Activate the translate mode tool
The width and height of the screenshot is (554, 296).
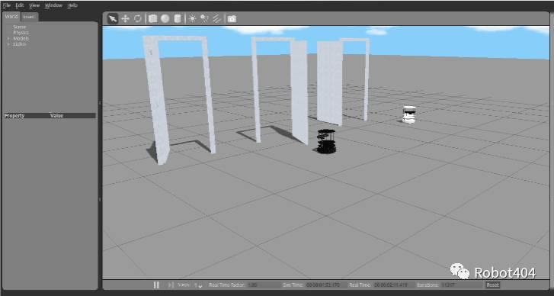coord(126,19)
